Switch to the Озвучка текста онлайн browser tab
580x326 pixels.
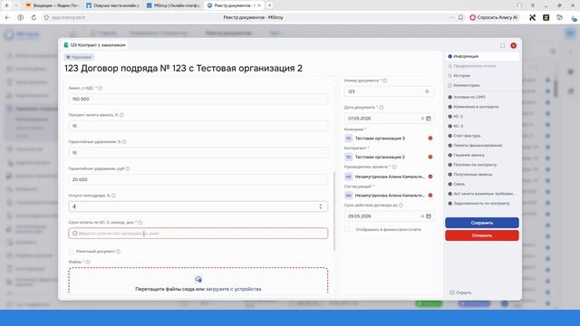point(113,5)
